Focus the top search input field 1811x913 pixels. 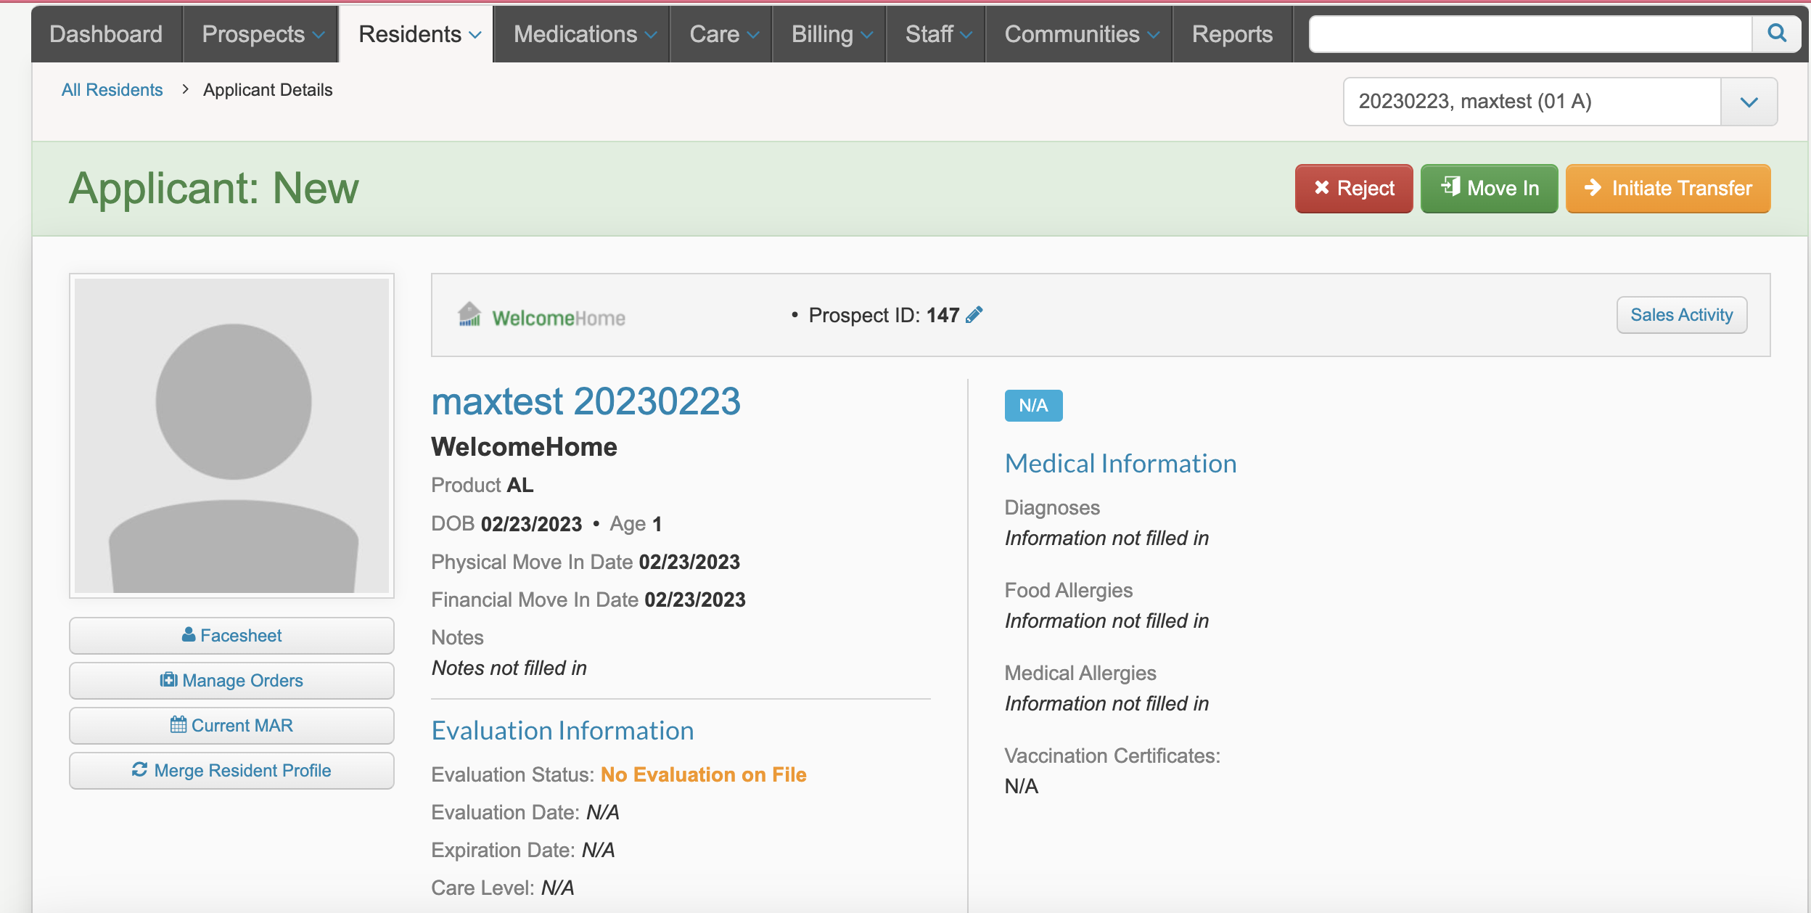click(x=1531, y=33)
